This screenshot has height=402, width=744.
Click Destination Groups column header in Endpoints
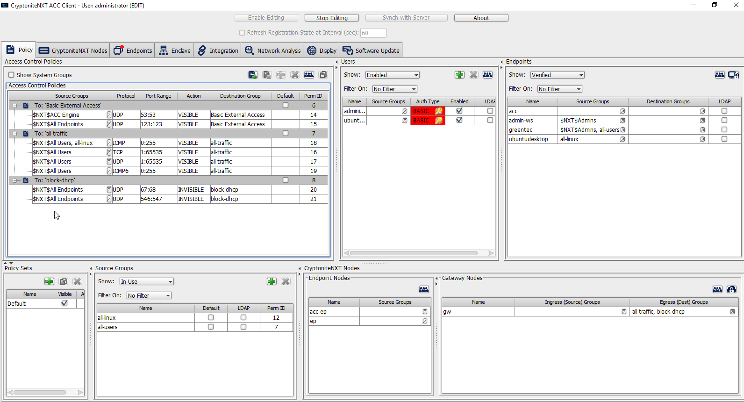(668, 101)
